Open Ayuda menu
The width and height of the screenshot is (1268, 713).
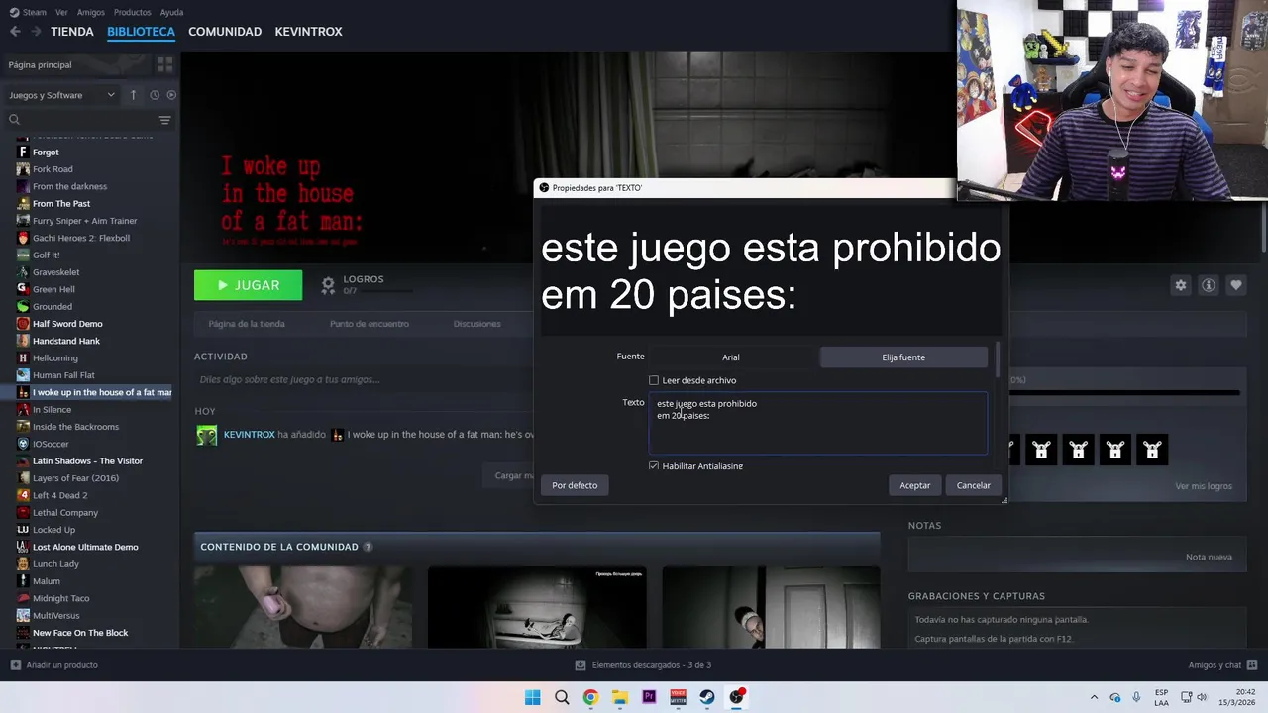pyautogui.click(x=171, y=12)
